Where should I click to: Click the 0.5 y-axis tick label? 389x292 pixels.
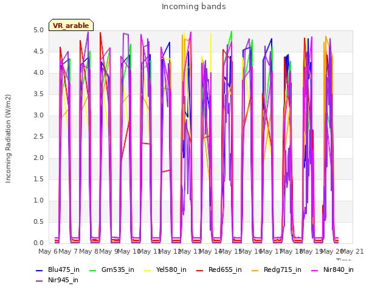[38, 221]
